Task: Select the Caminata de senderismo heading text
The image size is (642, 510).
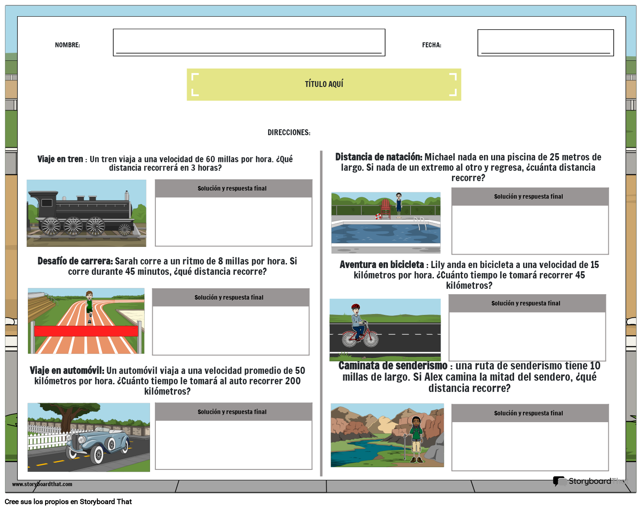Action: coord(393,366)
